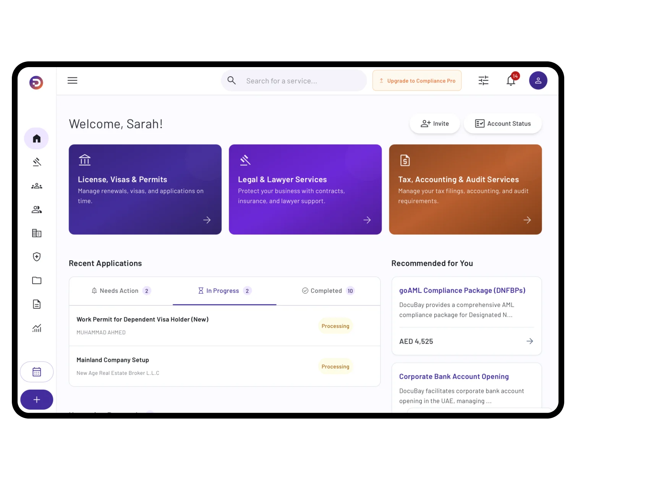Click Upgrade to Compliance Pro
The width and height of the screenshot is (654, 485).
(416, 80)
